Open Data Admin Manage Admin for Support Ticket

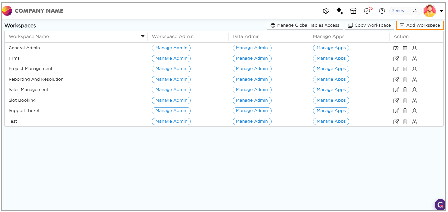[252, 111]
